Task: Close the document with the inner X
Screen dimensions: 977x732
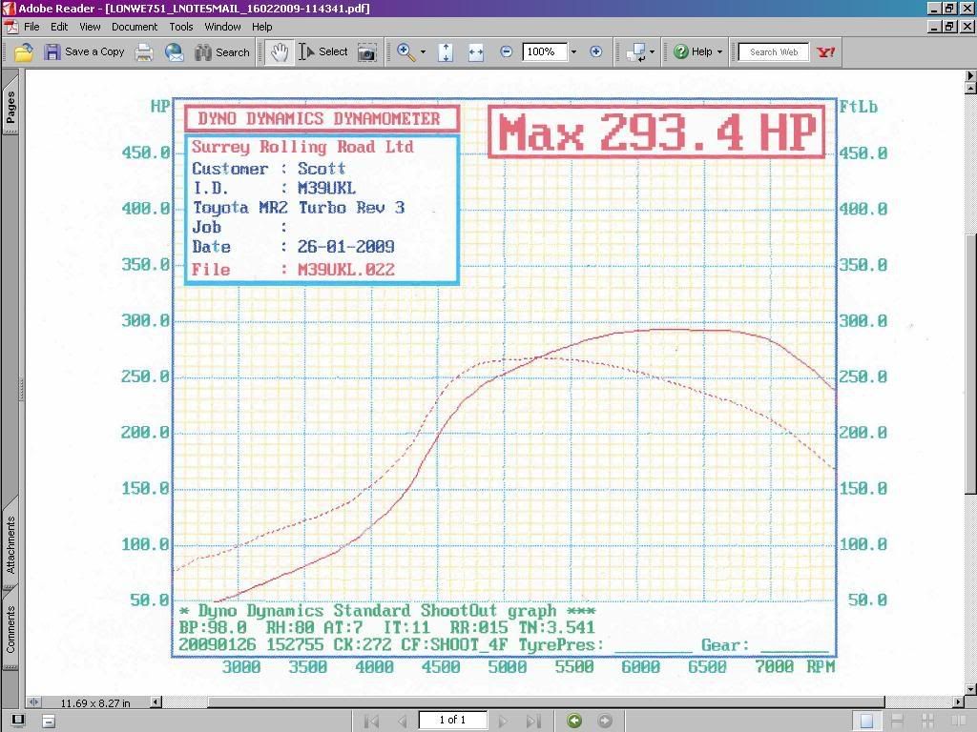Action: (x=967, y=27)
